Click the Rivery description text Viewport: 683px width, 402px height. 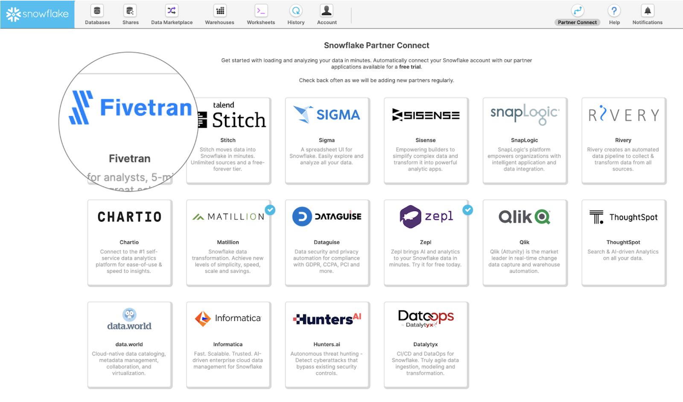pos(623,159)
